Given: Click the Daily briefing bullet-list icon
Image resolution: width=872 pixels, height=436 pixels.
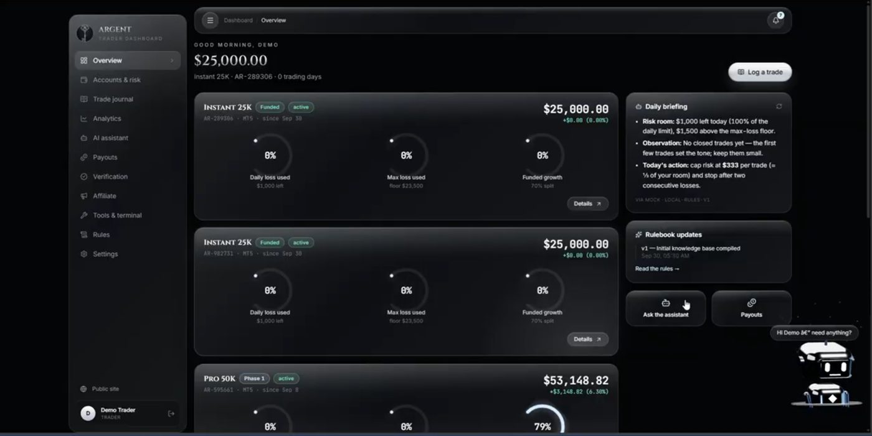Looking at the screenshot, I should point(638,106).
